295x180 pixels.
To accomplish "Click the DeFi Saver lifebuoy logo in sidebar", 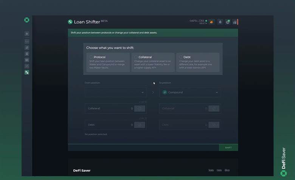I will tap(27, 20).
